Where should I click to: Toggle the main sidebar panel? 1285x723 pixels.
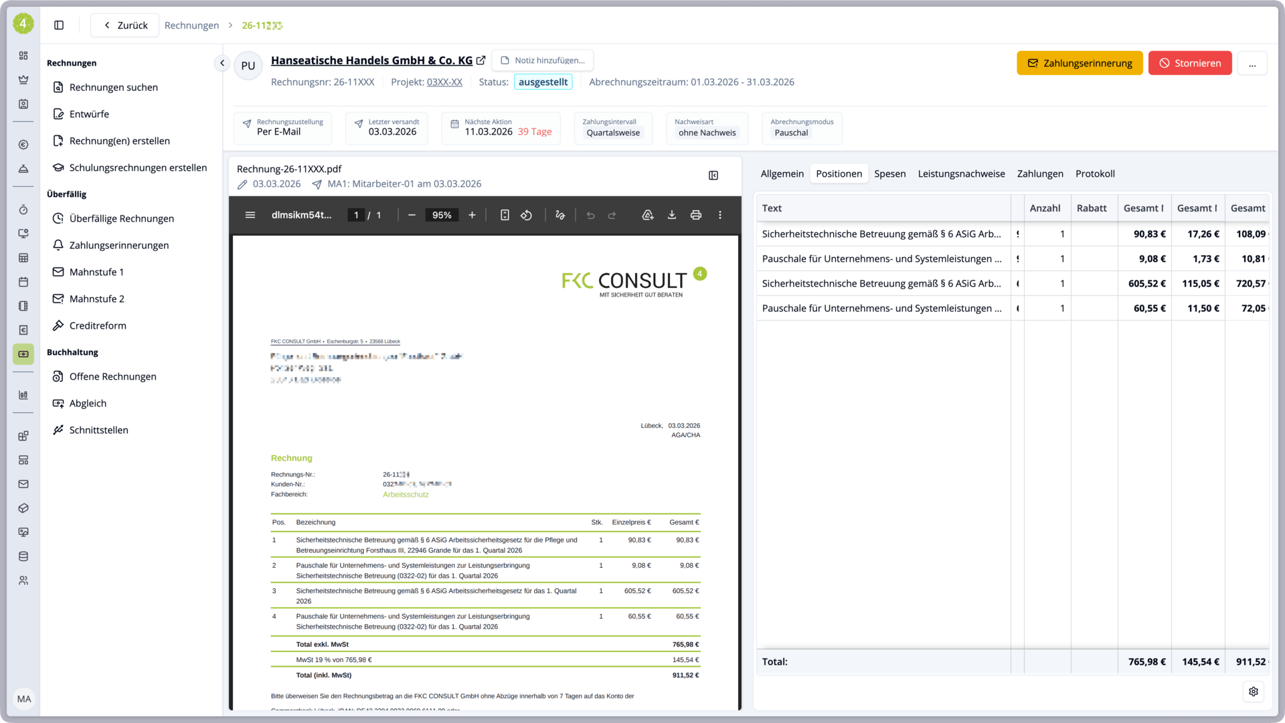(59, 25)
